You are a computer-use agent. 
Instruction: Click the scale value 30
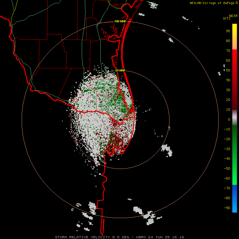point(228,90)
